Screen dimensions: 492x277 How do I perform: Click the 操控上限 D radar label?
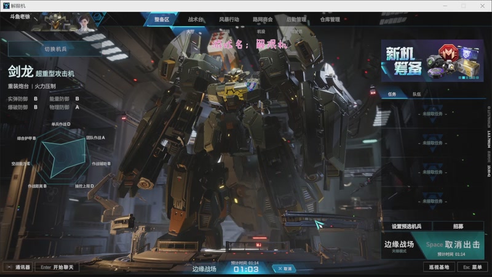(x=84, y=186)
